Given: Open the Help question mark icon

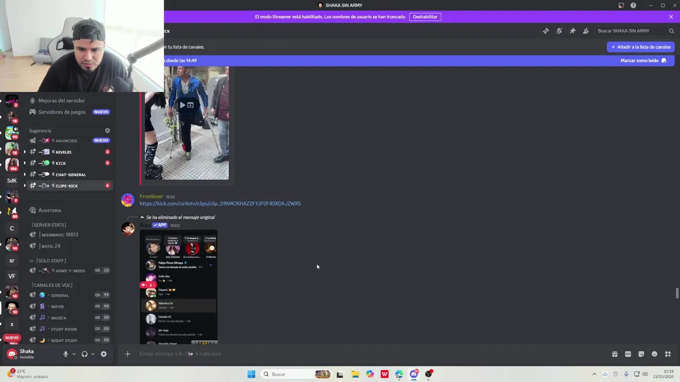Looking at the screenshot, I should (x=633, y=5).
